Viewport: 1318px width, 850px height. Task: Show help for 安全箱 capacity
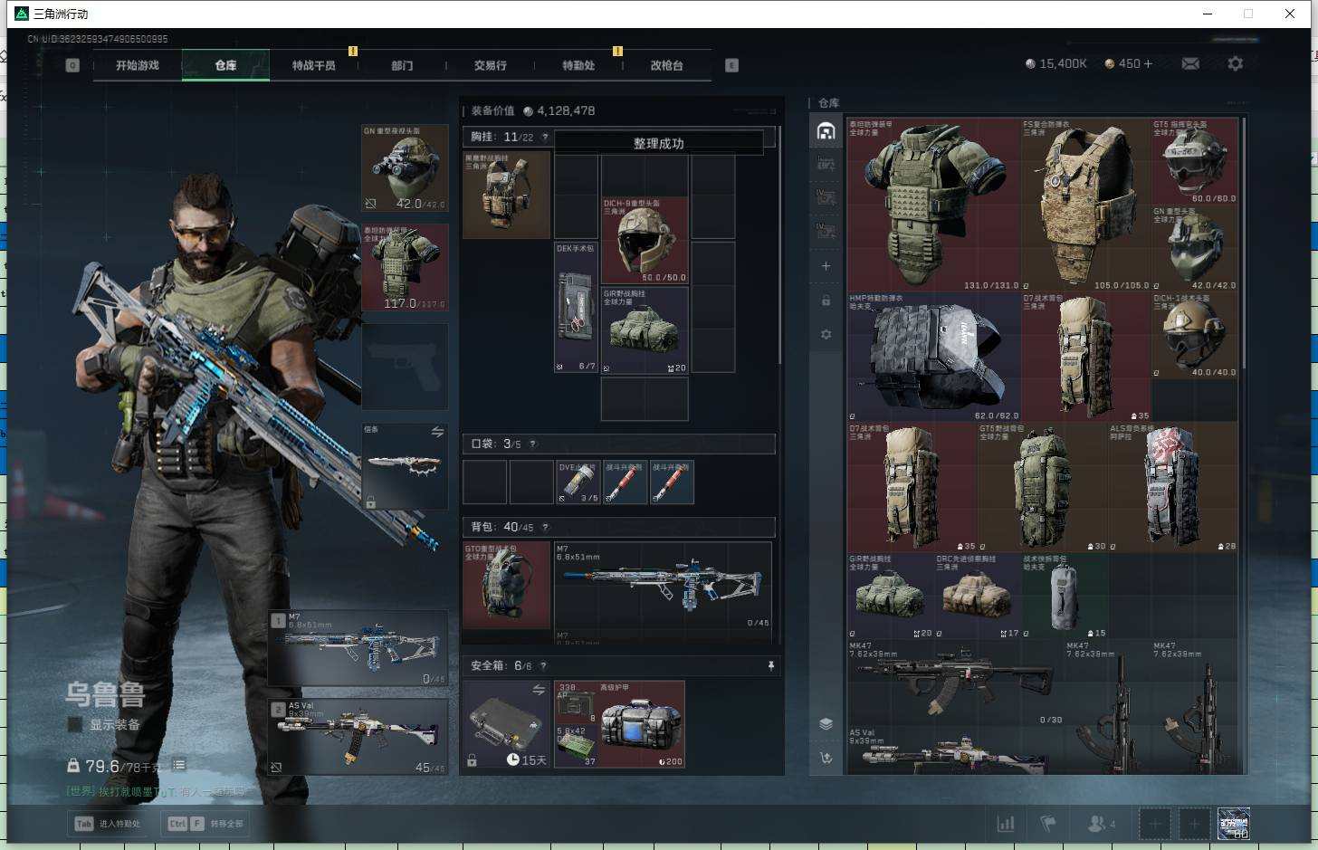click(543, 665)
